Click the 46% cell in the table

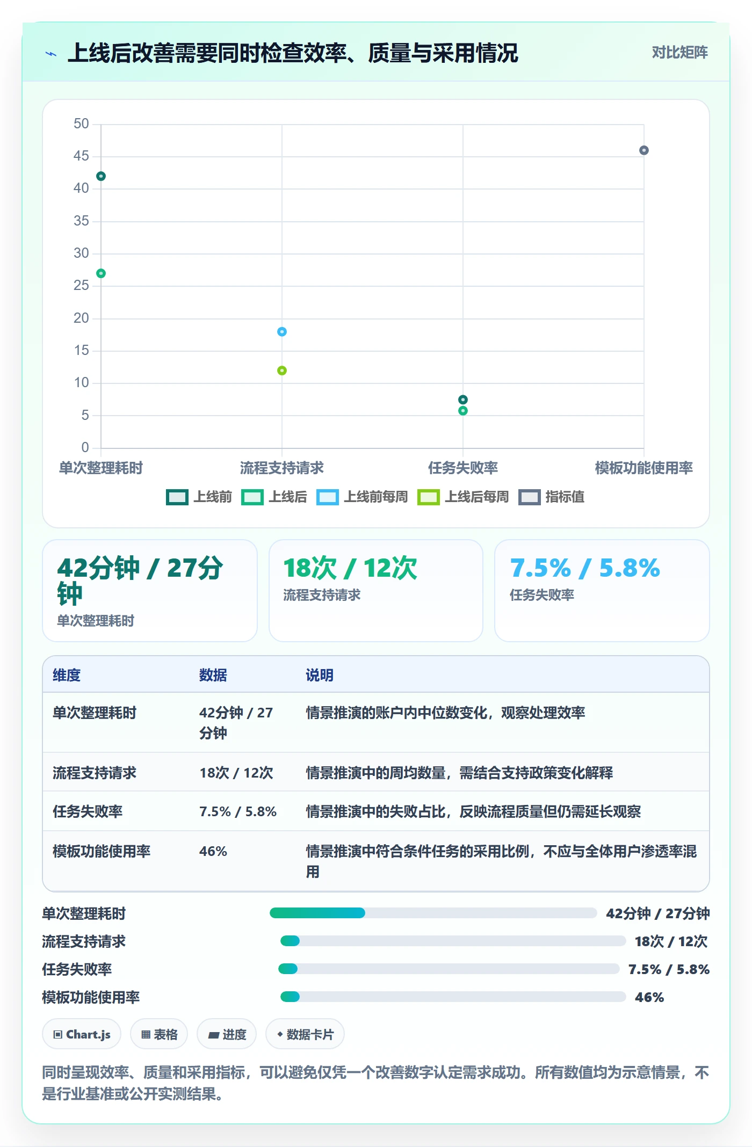(213, 851)
